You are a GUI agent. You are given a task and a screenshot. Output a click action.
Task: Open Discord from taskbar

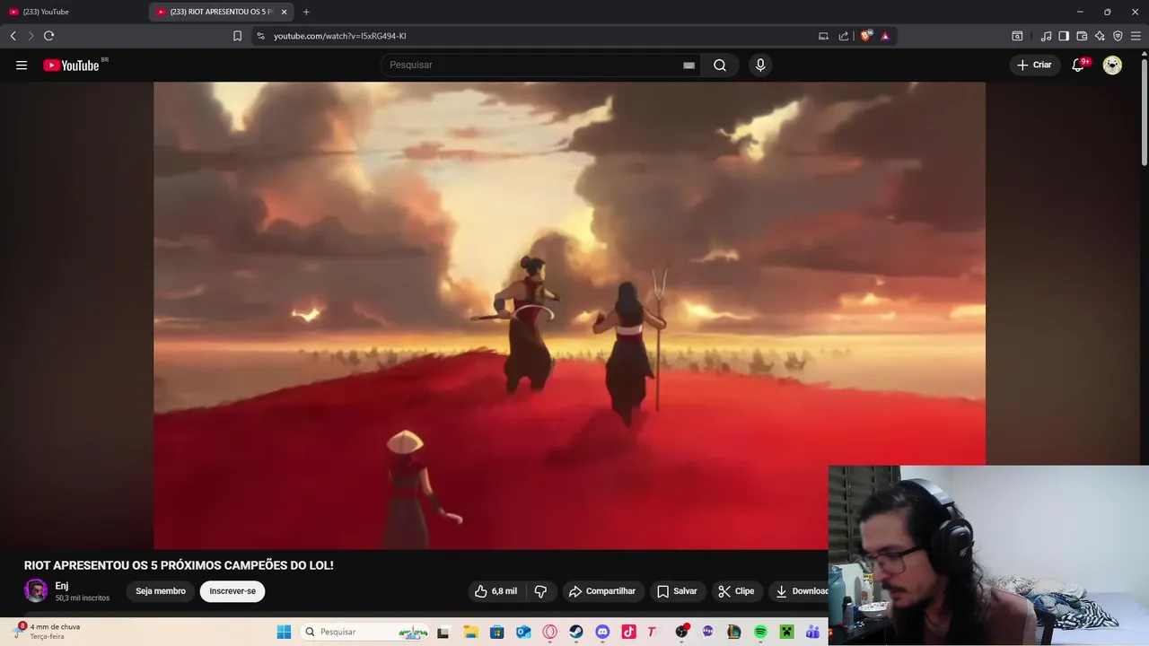(x=602, y=632)
